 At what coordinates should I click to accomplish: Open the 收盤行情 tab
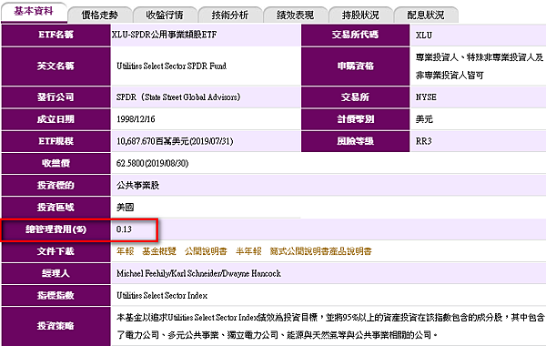165,15
